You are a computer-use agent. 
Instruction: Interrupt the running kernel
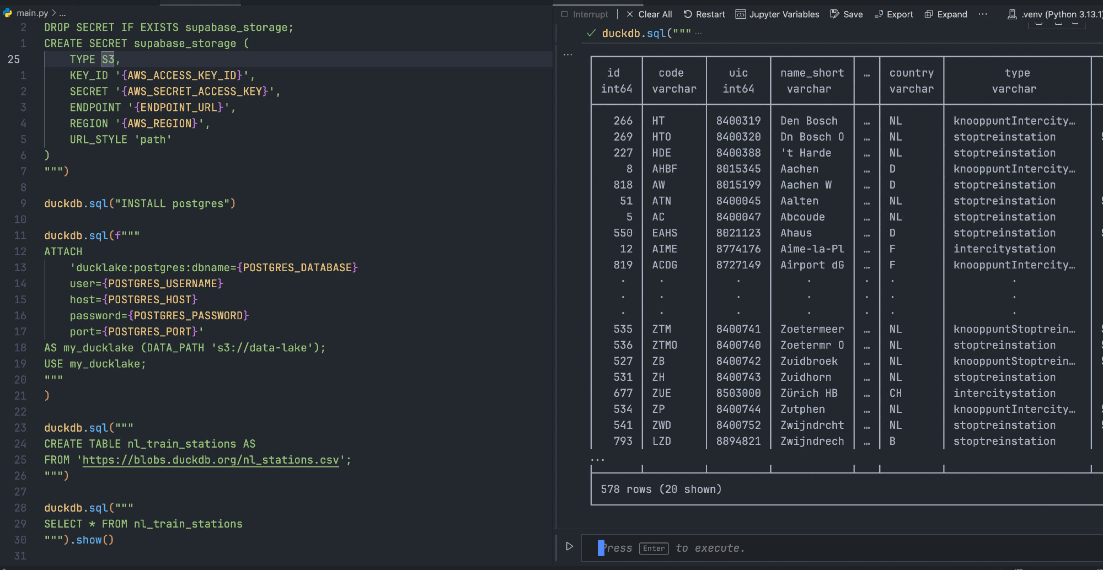click(585, 14)
